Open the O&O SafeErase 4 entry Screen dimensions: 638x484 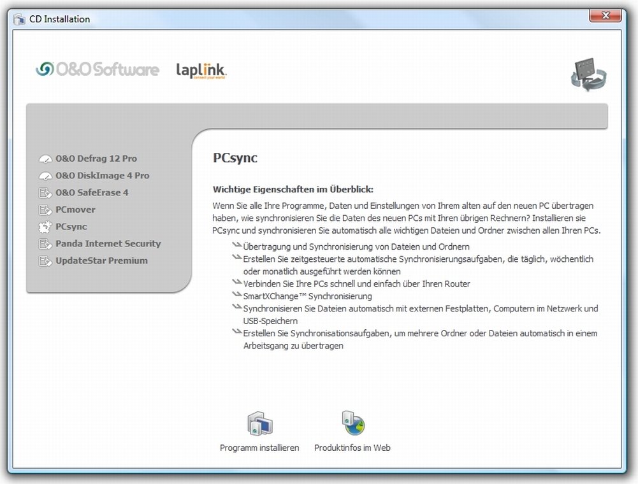coord(92,193)
